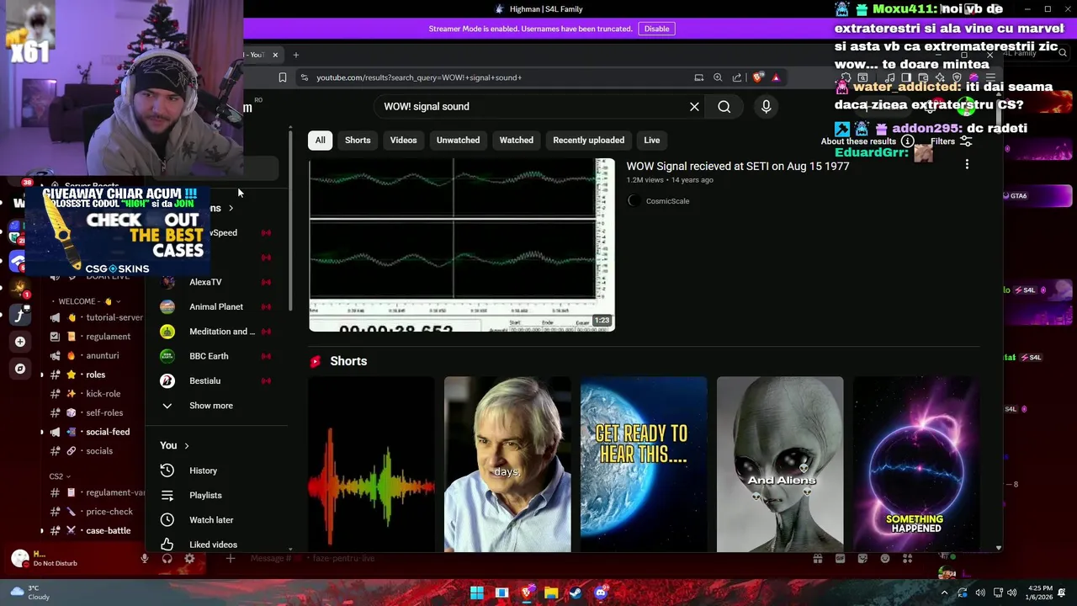Open the CosmicScale channel avatar
1077x606 pixels.
(x=634, y=201)
